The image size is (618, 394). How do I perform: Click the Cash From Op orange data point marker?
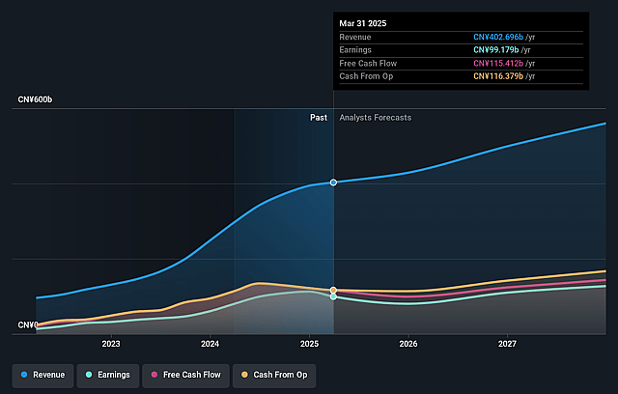(333, 291)
